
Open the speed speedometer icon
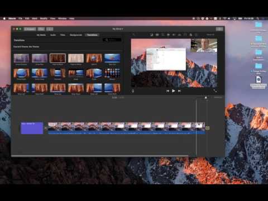coord(185,35)
